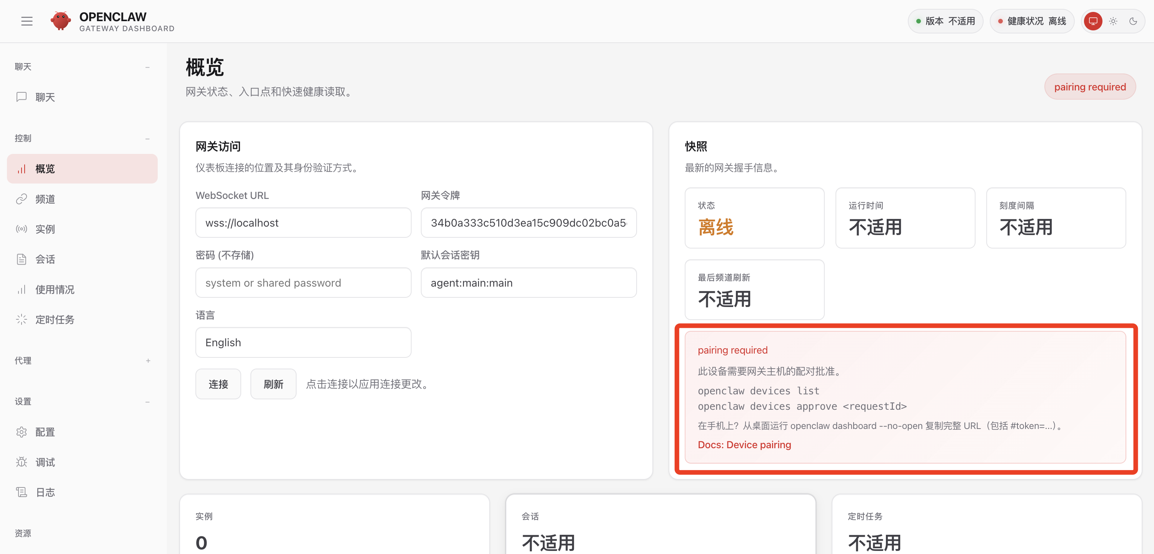The image size is (1154, 554).
Task: Click the WebSocket URL input field
Action: pos(303,223)
